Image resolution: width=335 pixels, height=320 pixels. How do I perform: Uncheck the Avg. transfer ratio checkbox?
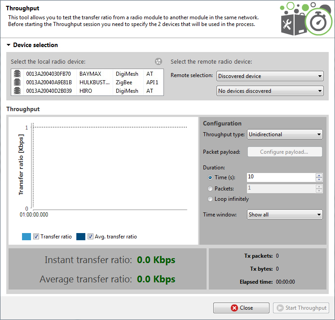point(90,237)
